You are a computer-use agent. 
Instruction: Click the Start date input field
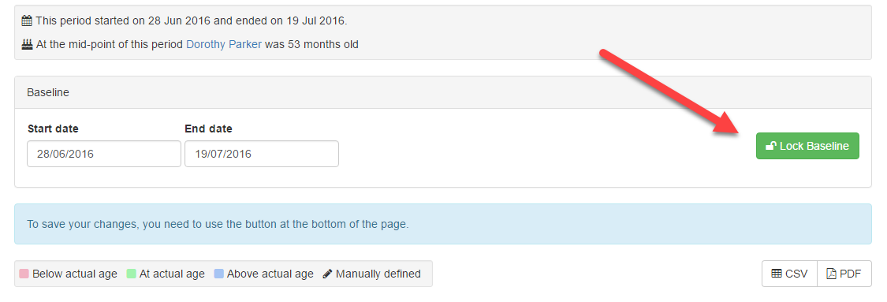104,154
